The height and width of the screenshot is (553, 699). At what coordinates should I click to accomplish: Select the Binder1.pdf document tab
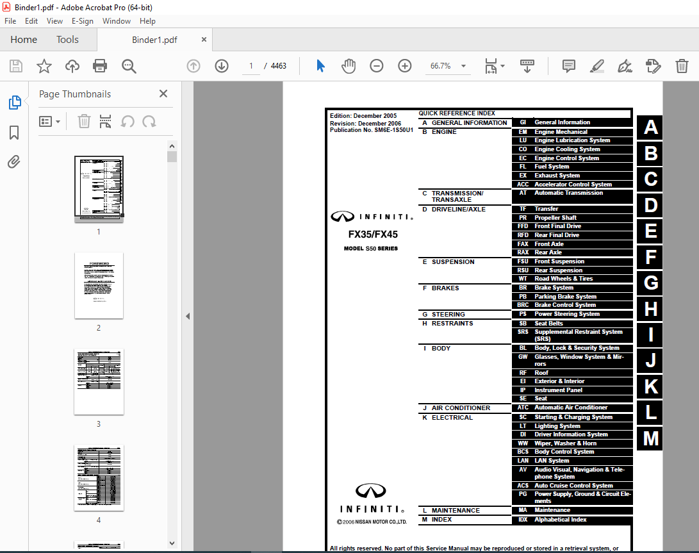click(154, 40)
